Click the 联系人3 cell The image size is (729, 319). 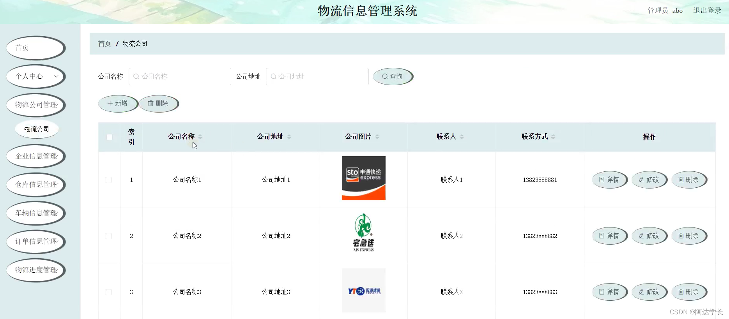[452, 292]
